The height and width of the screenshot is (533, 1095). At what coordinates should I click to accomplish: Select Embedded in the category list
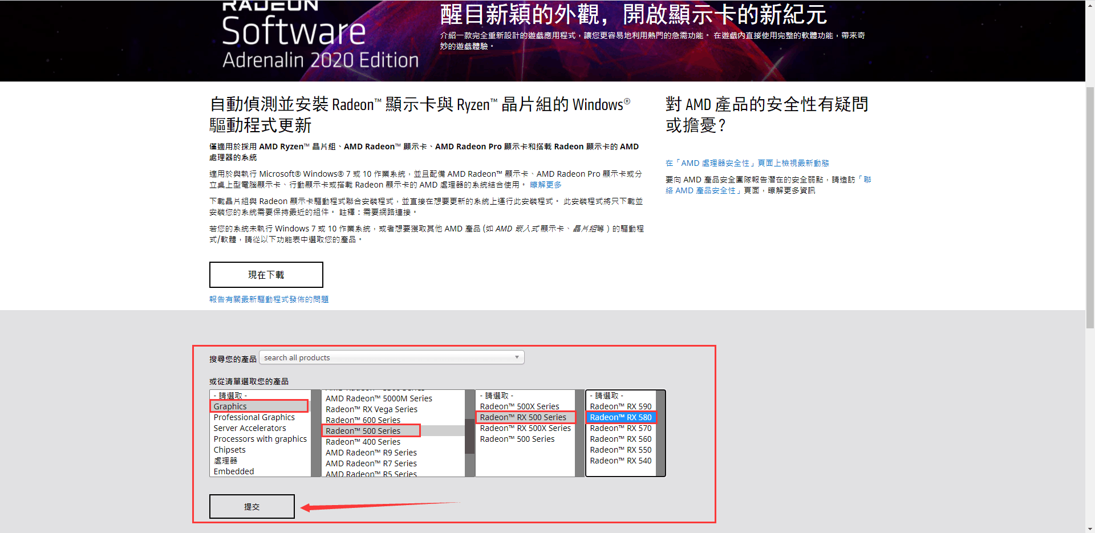260,471
